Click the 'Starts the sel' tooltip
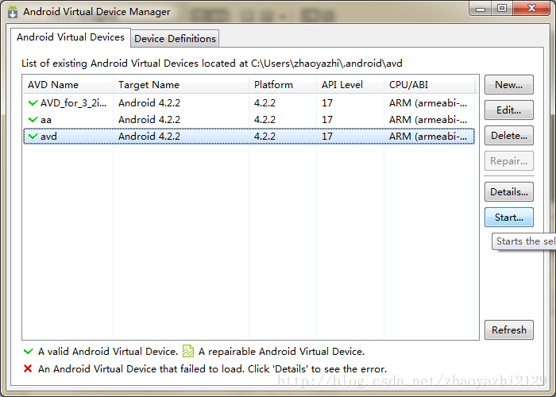Viewport: 556px width, 397px height. pos(523,241)
